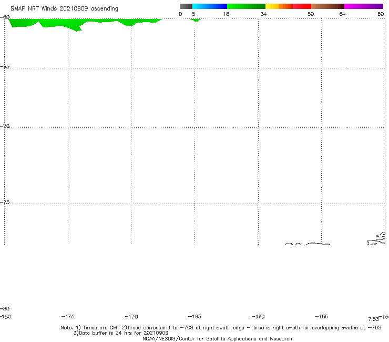Select the magenta-purple segment of the color bar
The image size is (389, 342).
[364, 6]
